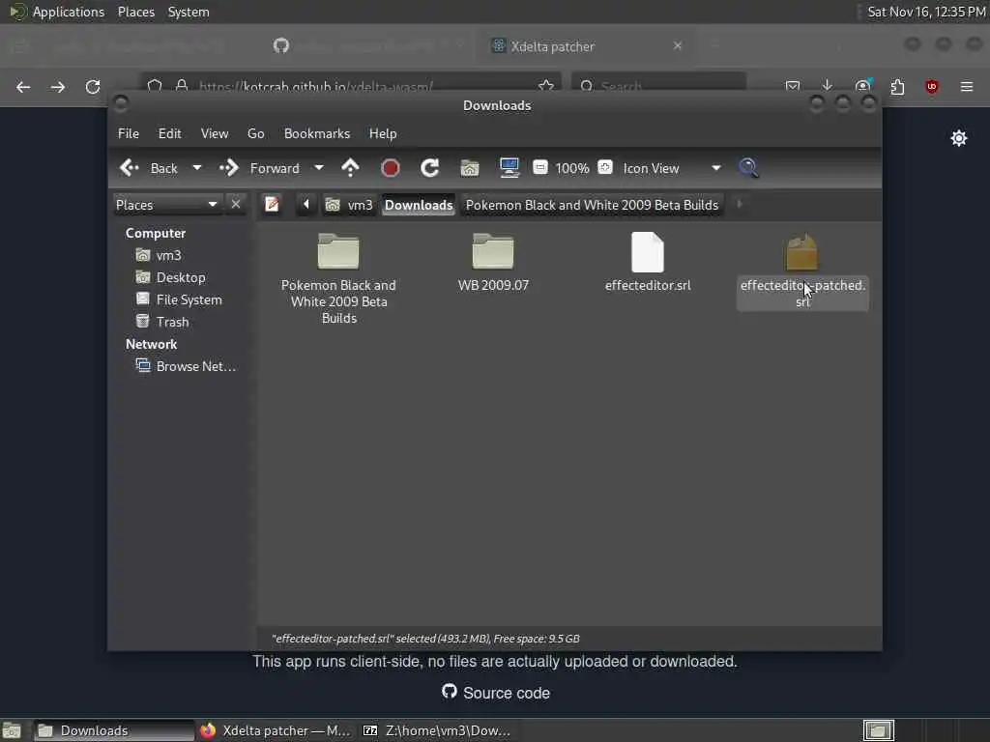Image resolution: width=990 pixels, height=742 pixels.
Task: Open Firefox account profile icon
Action: tap(862, 86)
